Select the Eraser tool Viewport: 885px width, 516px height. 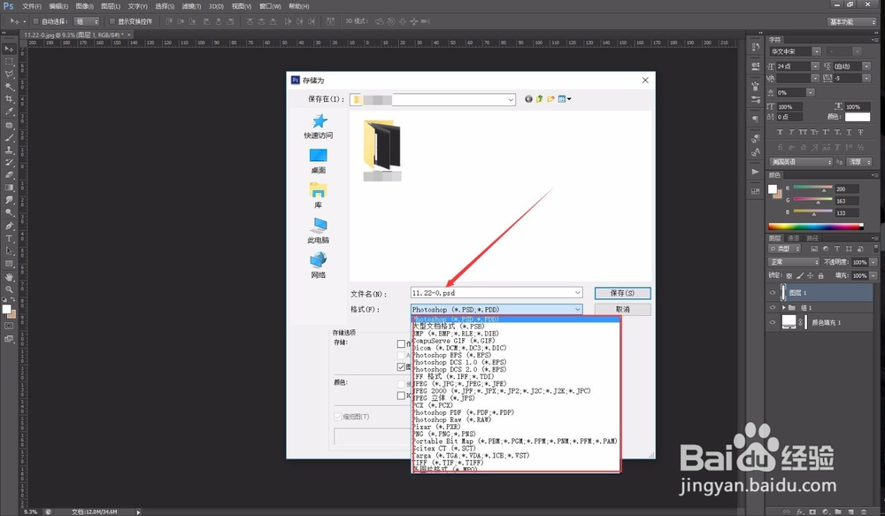tap(9, 175)
